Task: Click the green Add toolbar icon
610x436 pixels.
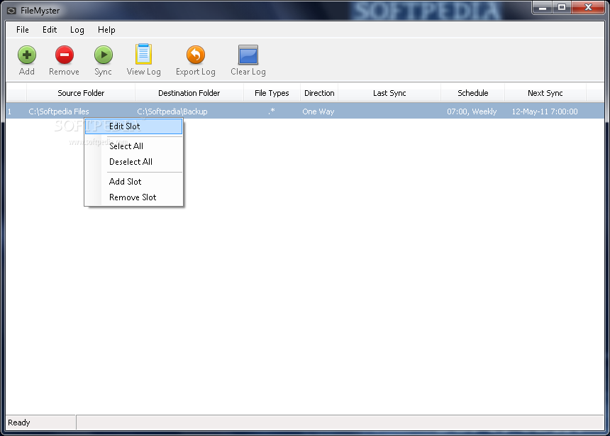Action: (x=27, y=55)
